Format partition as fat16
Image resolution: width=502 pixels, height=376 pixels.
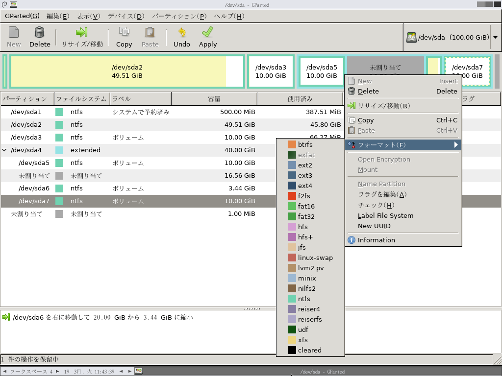click(x=310, y=206)
